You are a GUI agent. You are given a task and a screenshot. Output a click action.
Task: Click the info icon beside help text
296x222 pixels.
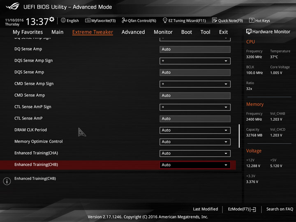(7, 181)
